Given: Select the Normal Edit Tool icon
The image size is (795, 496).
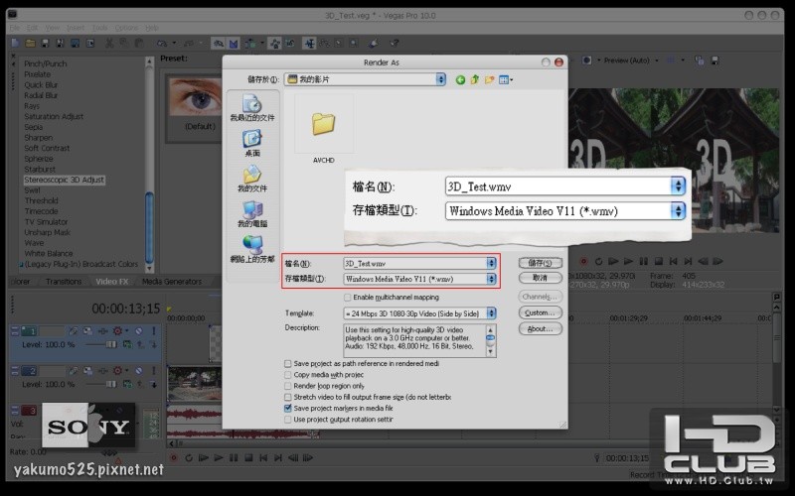Looking at the screenshot, I should click(309, 44).
